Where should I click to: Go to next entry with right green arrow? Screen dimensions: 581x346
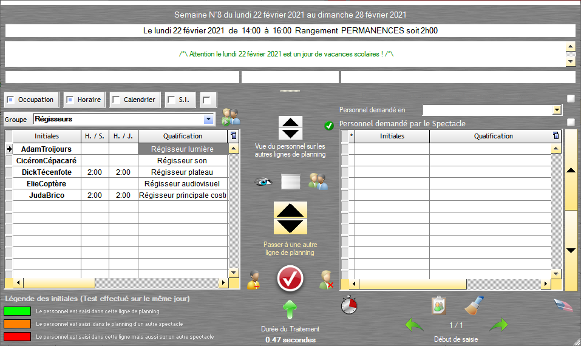click(x=498, y=325)
